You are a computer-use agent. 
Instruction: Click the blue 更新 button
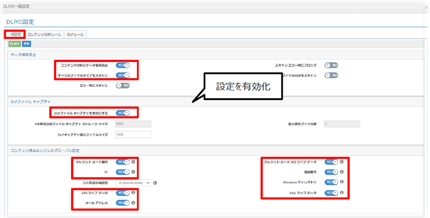27,44
